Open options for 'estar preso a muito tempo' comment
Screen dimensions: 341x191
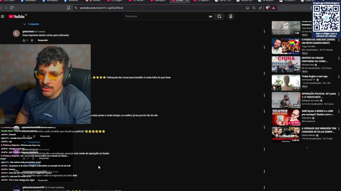[264, 111]
